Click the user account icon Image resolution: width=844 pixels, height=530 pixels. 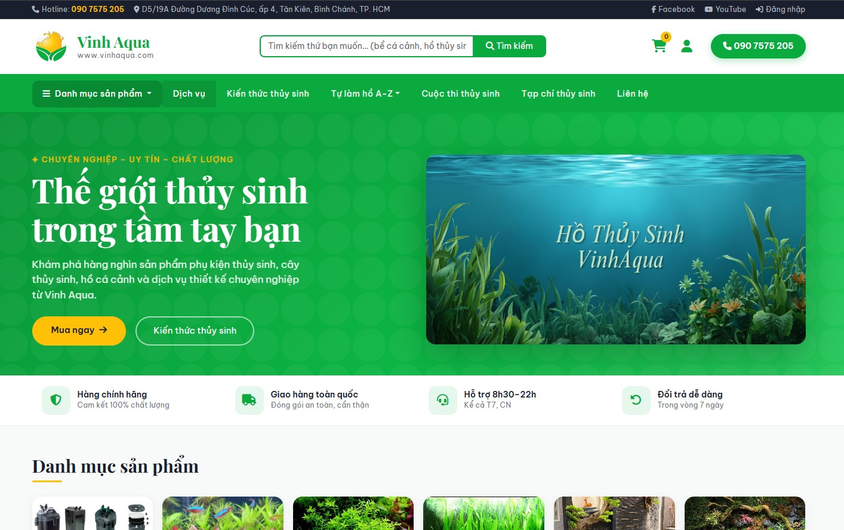pyautogui.click(x=687, y=46)
